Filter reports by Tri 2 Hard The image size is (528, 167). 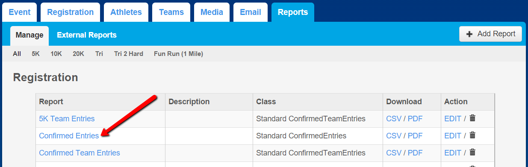point(129,54)
